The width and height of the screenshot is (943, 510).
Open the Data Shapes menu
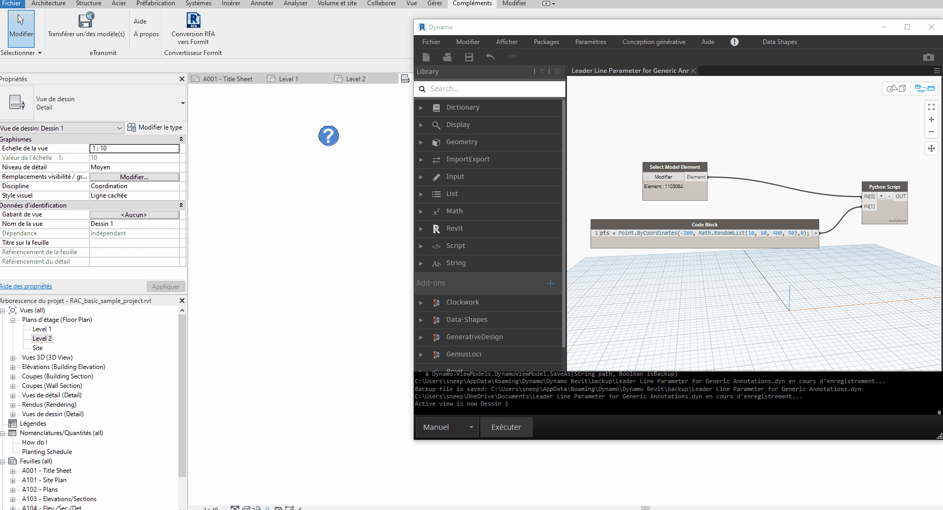point(780,42)
